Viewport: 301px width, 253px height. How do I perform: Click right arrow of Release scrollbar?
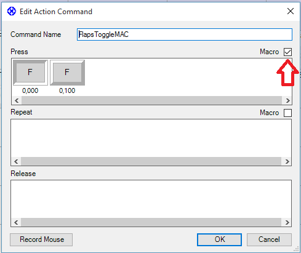(x=287, y=222)
